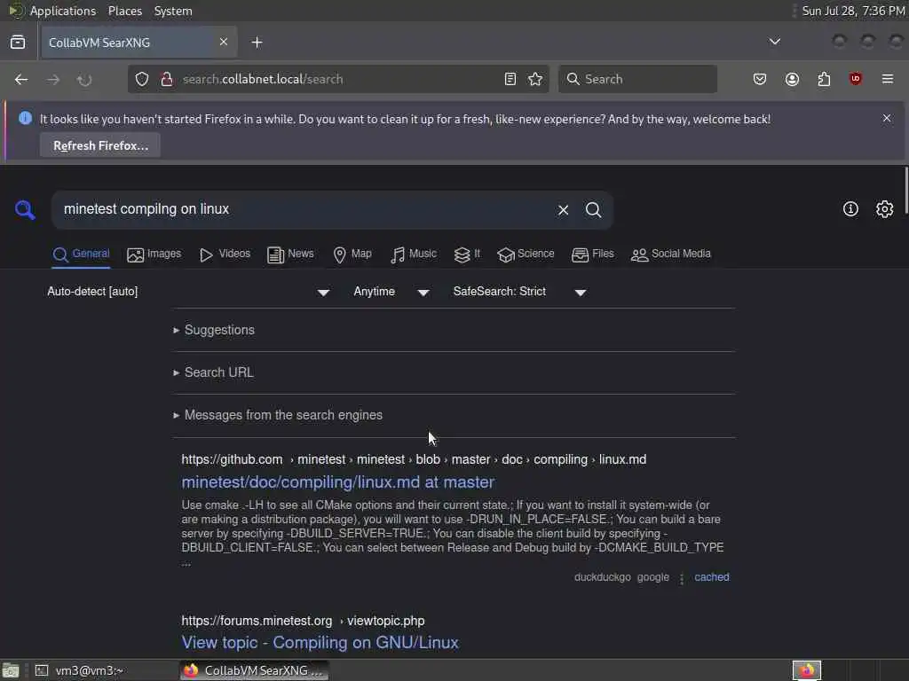Open the Auto-detect language dropdown
This screenshot has width=909, height=681.
point(189,292)
